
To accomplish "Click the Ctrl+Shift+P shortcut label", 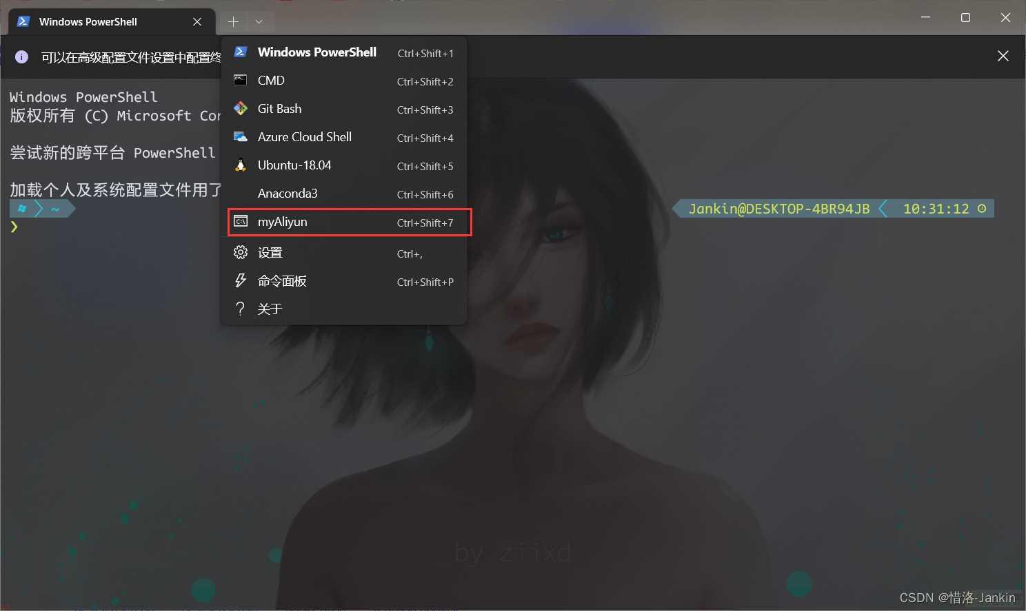I will tap(425, 282).
